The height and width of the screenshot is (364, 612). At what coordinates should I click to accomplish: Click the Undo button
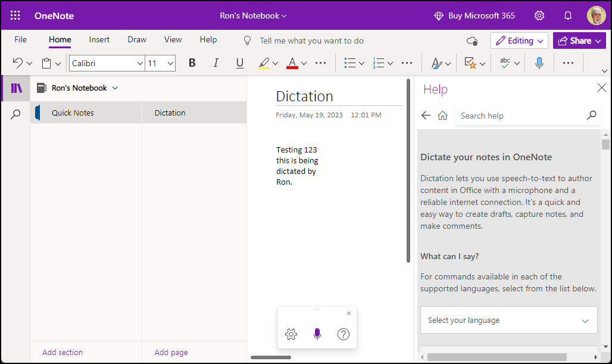(18, 63)
